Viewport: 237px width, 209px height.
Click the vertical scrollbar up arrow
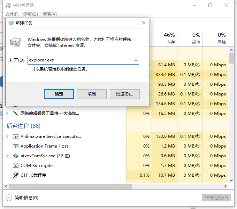pos(231,50)
